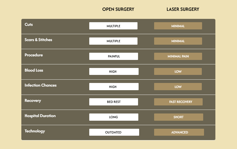Click the ADVANCED technology badge
This screenshot has width=237, height=149.
179,132
